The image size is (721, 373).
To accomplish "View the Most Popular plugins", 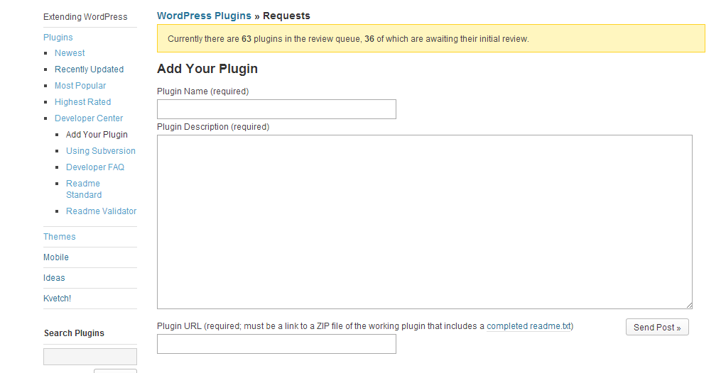I will pyautogui.click(x=80, y=86).
